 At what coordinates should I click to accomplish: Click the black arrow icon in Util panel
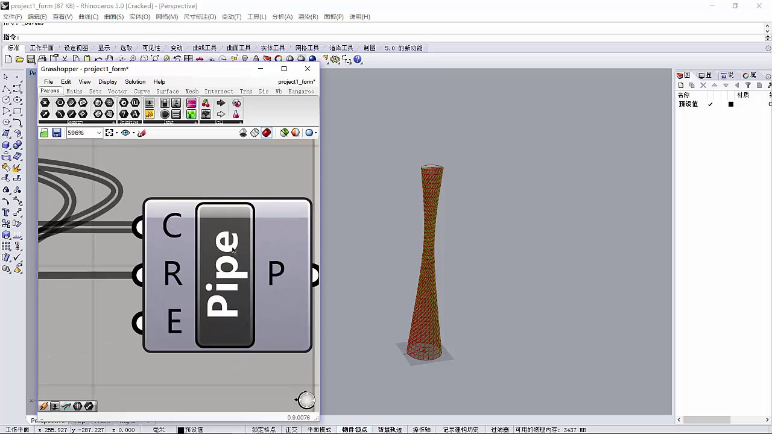click(x=221, y=103)
